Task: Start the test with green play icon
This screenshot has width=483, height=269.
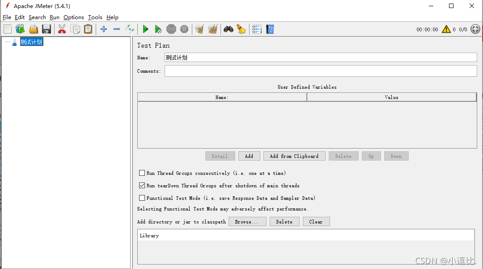Action: 146,29
